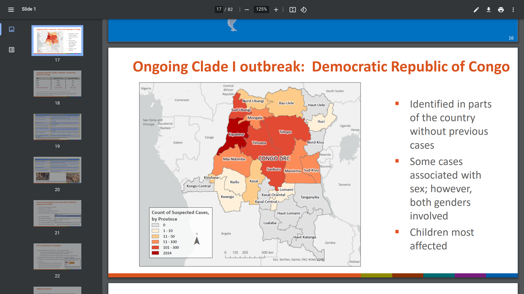Open page 22 thumbnail
The image size is (524, 294).
57,256
